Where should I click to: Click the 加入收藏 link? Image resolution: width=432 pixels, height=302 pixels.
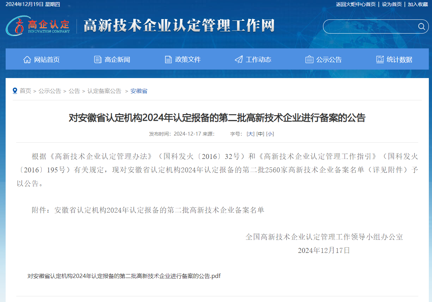[418, 4]
